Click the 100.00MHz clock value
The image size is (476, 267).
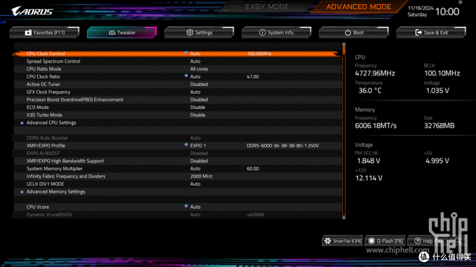[x=259, y=54]
